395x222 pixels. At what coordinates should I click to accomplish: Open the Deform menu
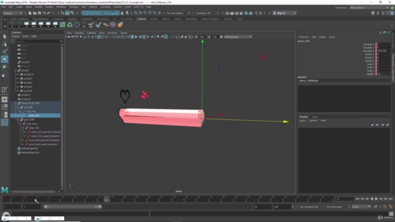(93, 7)
